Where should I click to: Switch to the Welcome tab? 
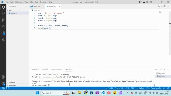click(x=37, y=6)
